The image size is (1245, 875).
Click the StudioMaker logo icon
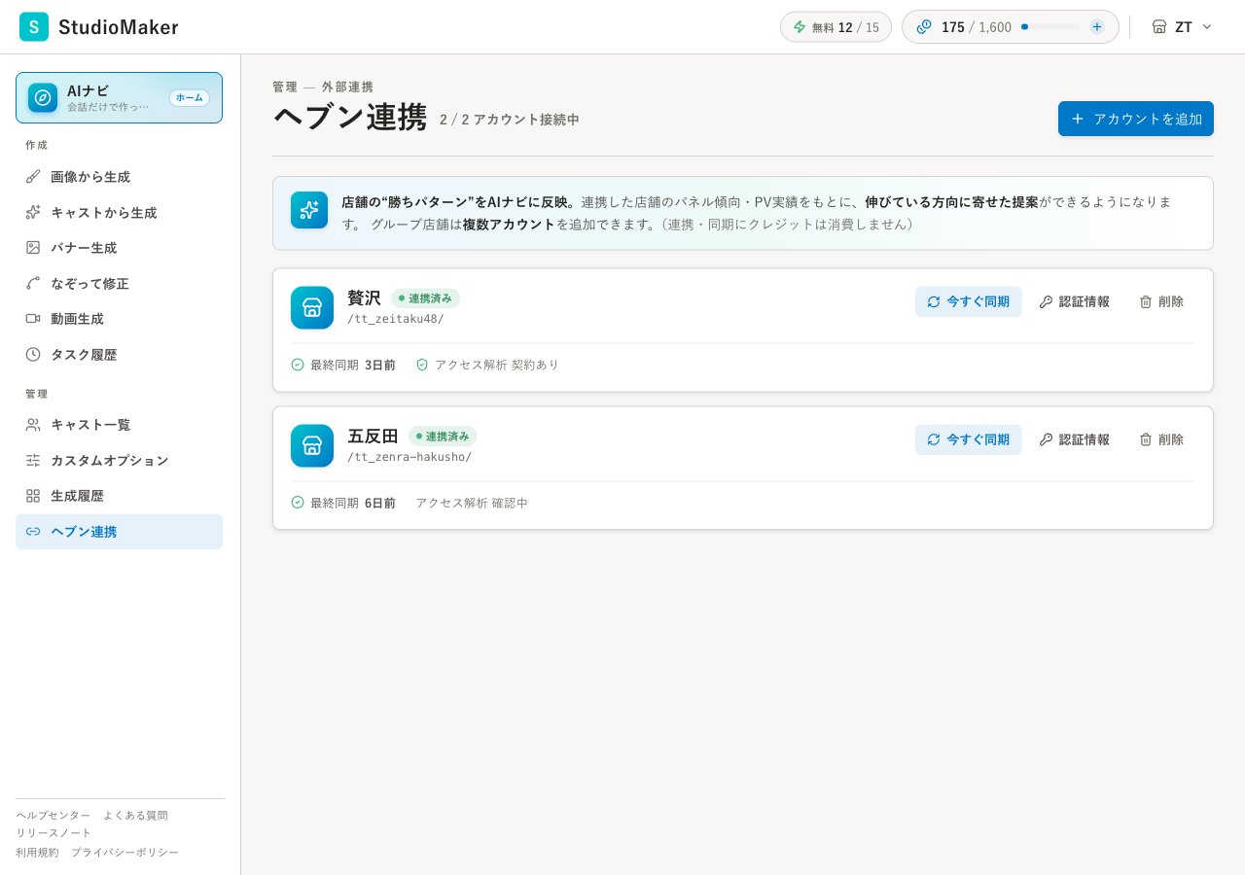tap(34, 27)
